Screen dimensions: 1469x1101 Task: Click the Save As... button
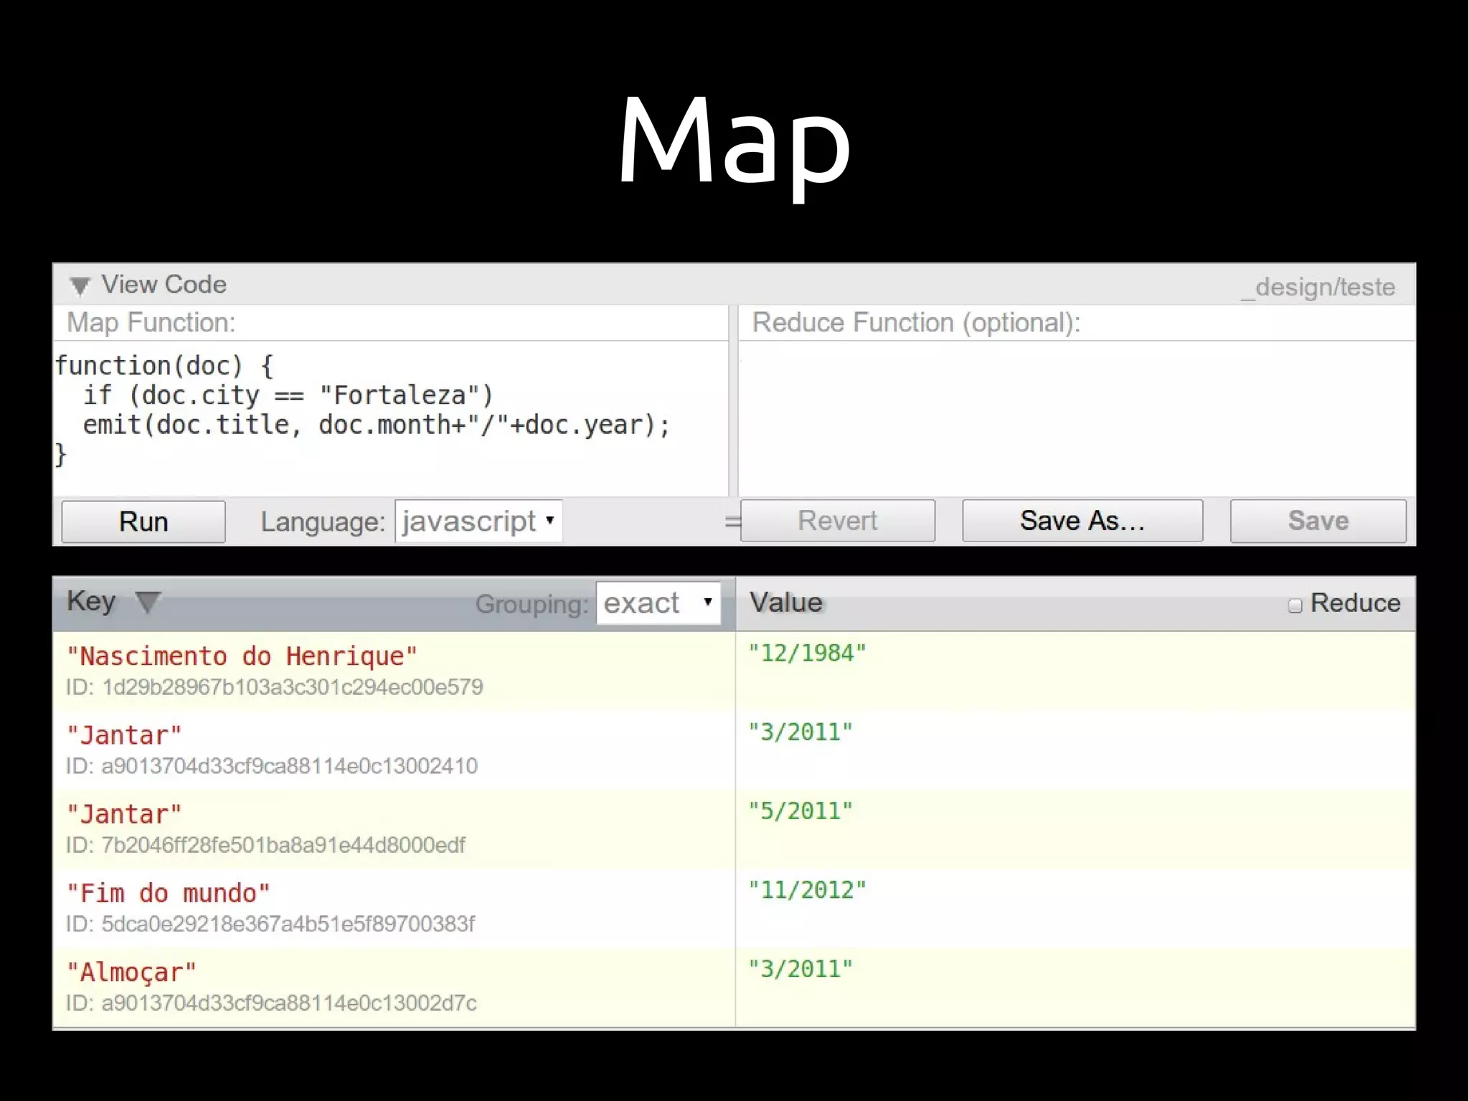click(x=1082, y=521)
